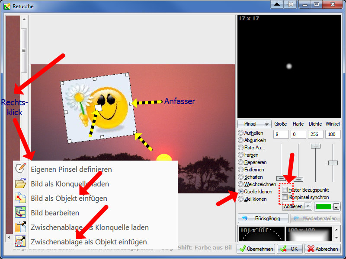Enable the Fester Bezugspunkt checkbox
Screen dimensions: 346x259
tap(285, 190)
